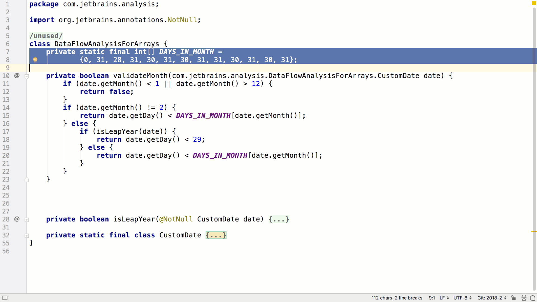Expand the folded CustomDate class body

click(x=27, y=235)
